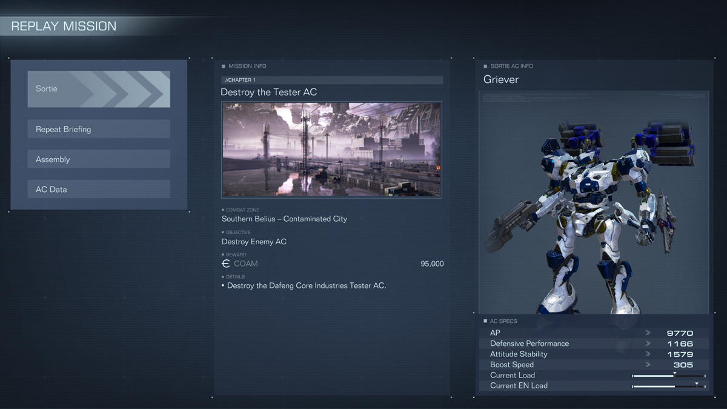The width and height of the screenshot is (727, 409).
Task: Click the square marker beside AC SPECS
Action: pyautogui.click(x=485, y=321)
